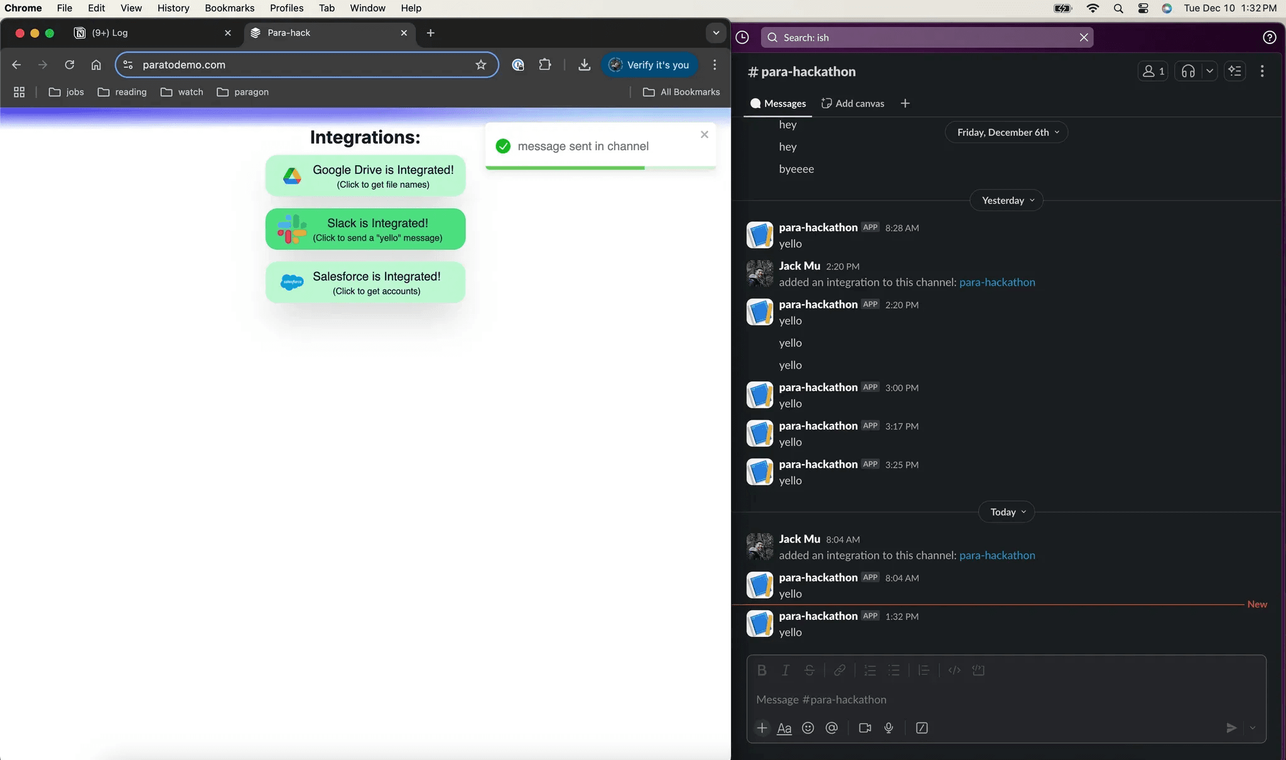Start a huddle with headphones icon
This screenshot has width=1286, height=760.
click(1187, 71)
